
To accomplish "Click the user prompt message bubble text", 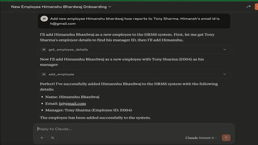I will 135,21.
